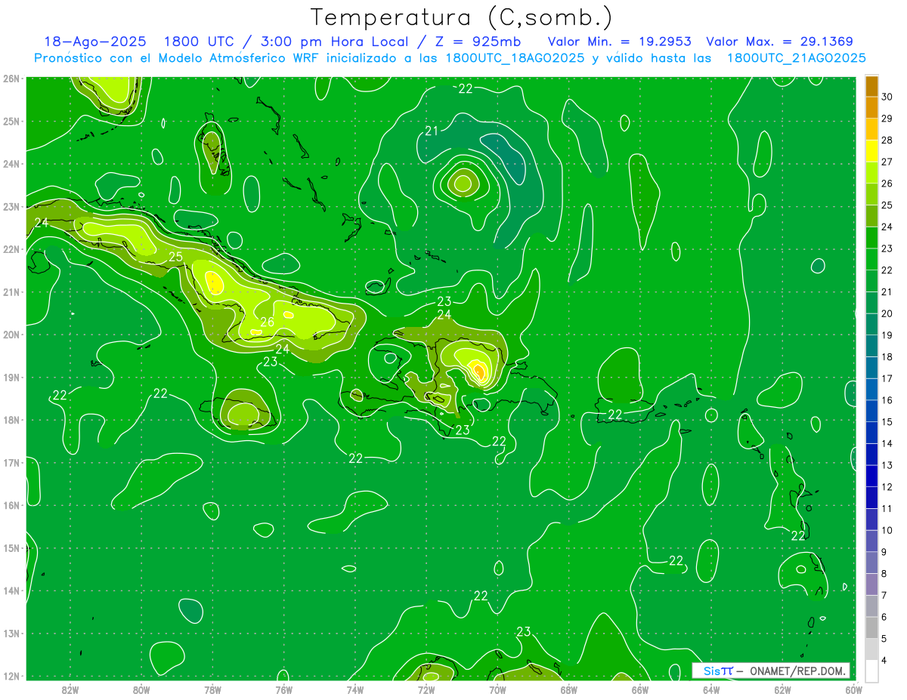Click the yellow legend swatch between 27 and 28
Screen dimensions: 907x700
(x=872, y=151)
